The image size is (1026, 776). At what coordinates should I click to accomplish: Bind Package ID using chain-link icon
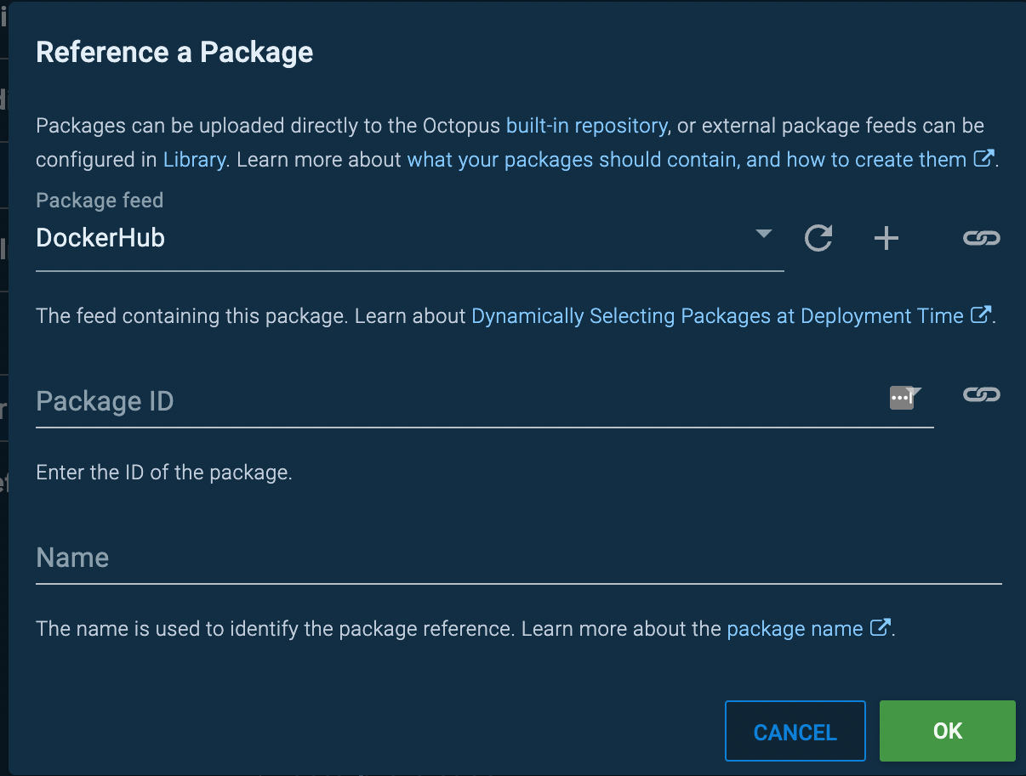point(981,394)
